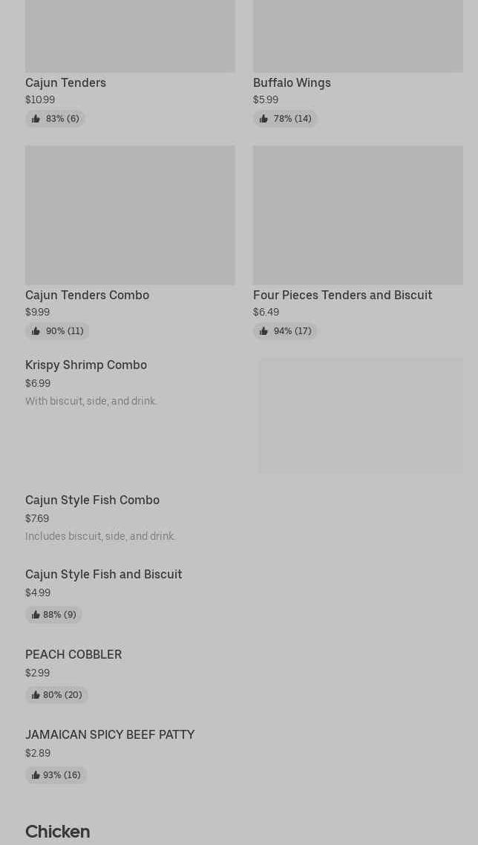478x845 pixels.
Task: Open the Buffalo Wings item
Action: [x=292, y=82]
